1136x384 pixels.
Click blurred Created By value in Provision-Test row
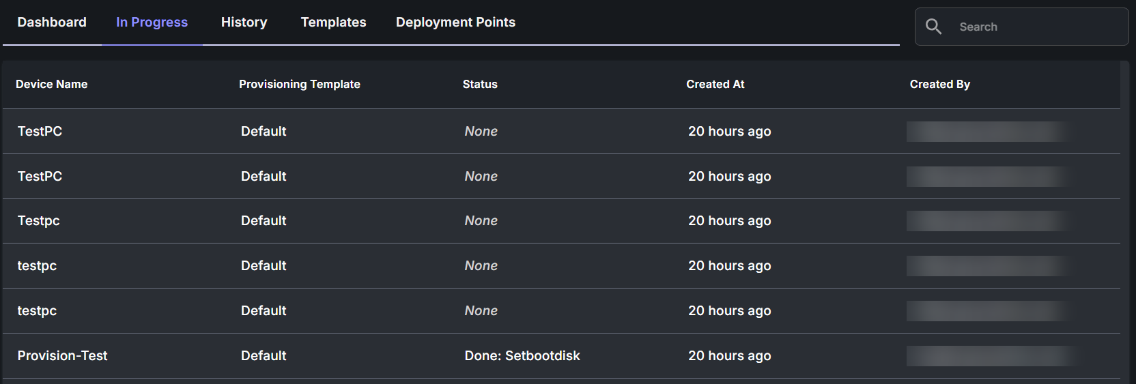coord(993,355)
